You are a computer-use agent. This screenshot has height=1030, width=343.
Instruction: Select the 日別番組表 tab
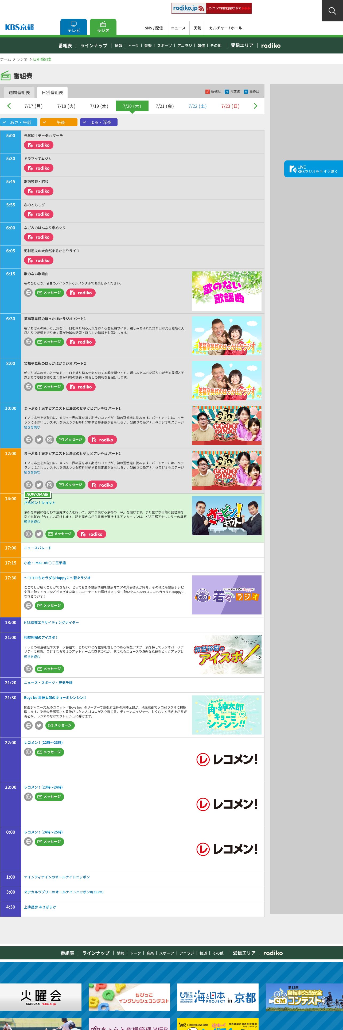tap(52, 92)
